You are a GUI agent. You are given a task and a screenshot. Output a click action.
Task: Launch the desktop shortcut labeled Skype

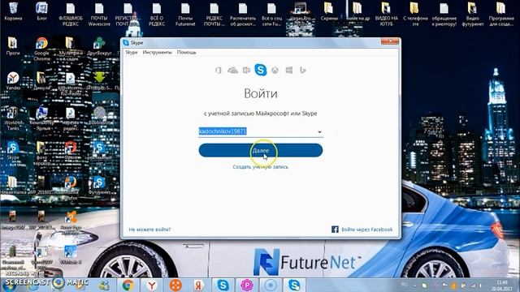pyautogui.click(x=13, y=150)
